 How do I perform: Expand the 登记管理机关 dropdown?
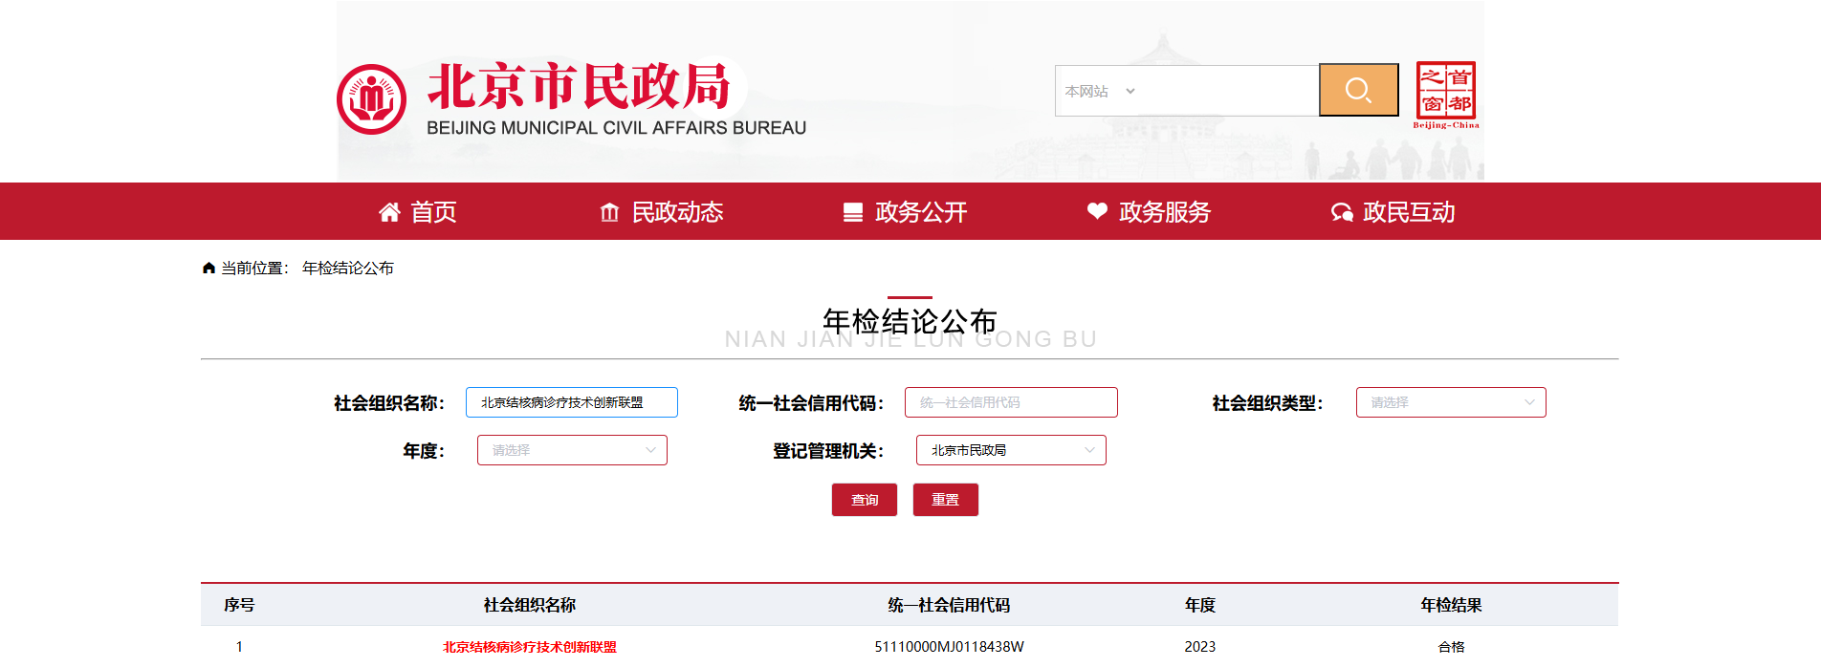point(1011,450)
